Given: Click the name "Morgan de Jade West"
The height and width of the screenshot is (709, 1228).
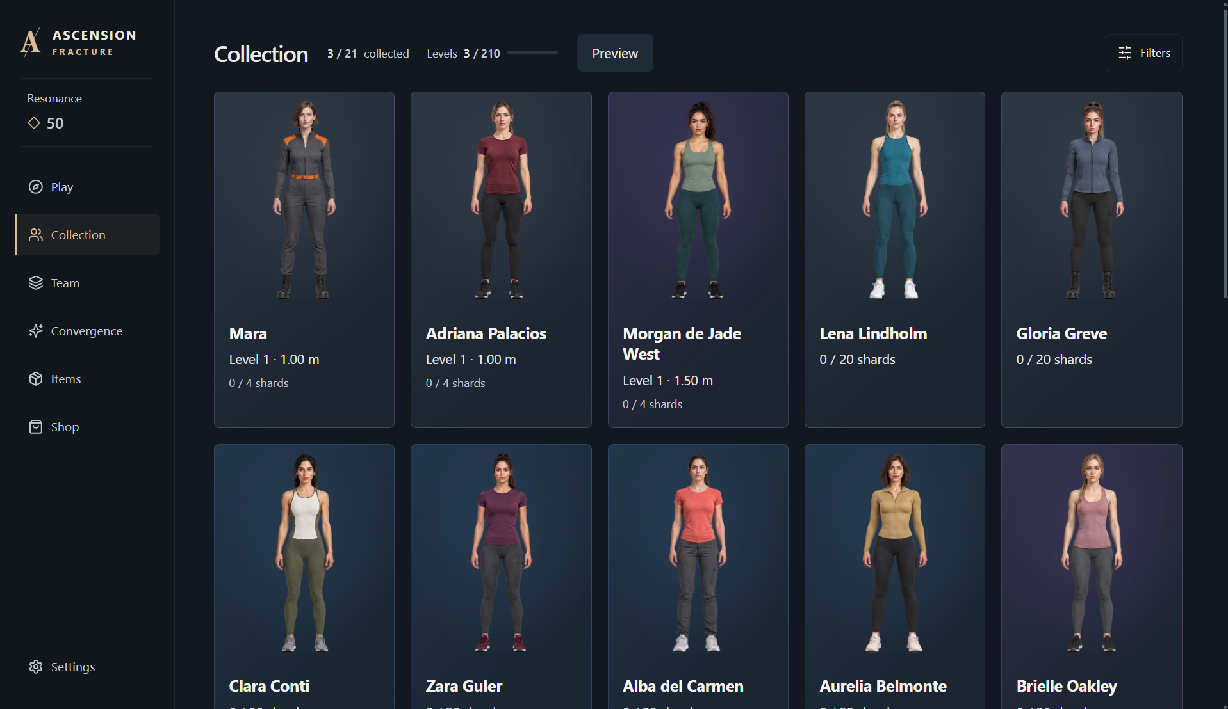Looking at the screenshot, I should 682,344.
